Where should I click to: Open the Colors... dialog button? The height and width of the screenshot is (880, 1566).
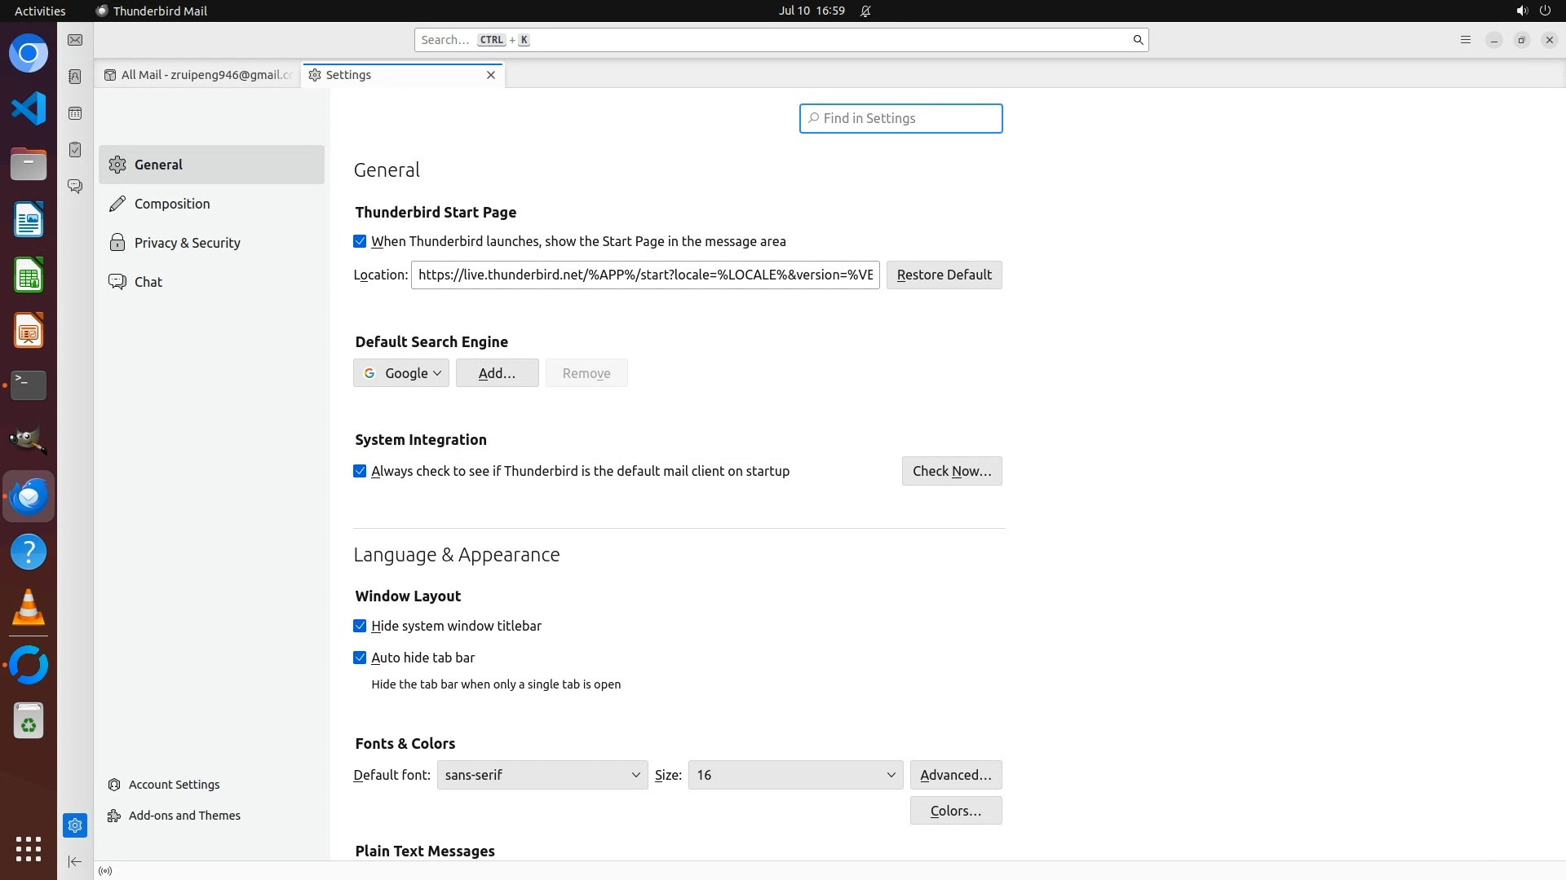[x=955, y=811]
